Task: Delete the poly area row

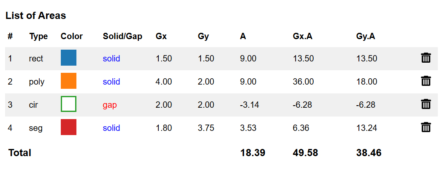Action: pyautogui.click(x=426, y=81)
